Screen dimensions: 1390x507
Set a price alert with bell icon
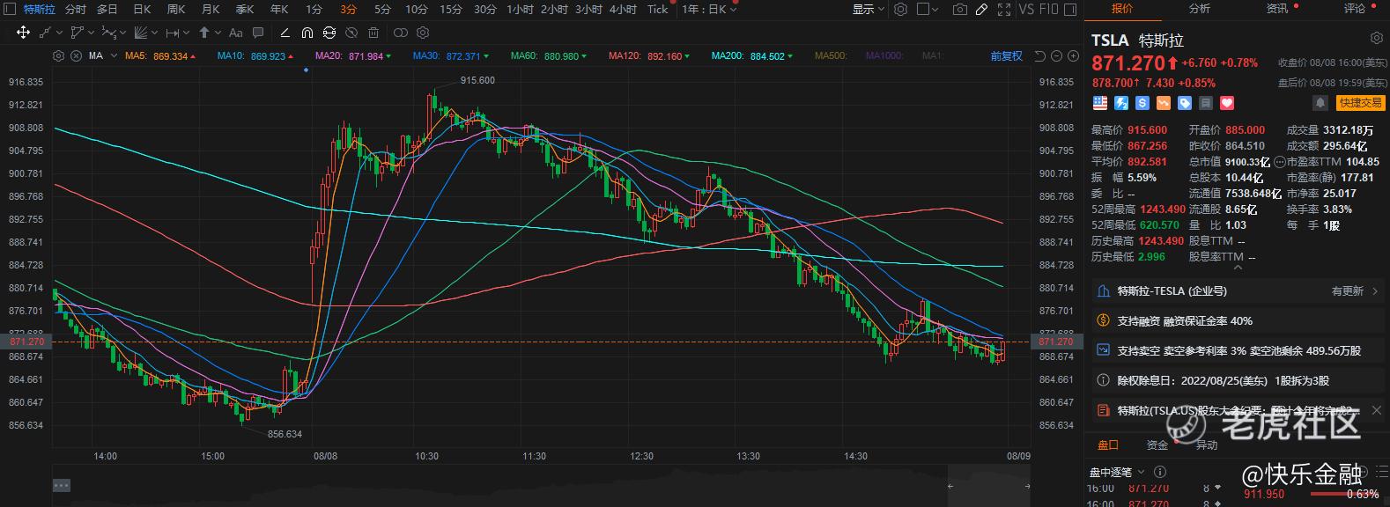tap(1320, 103)
